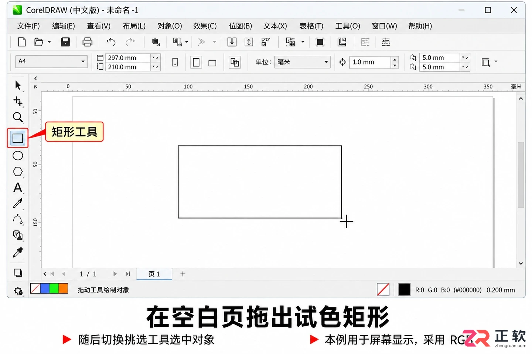
Task: Click the vertical scrollbar thumb
Action: pyautogui.click(x=521, y=175)
